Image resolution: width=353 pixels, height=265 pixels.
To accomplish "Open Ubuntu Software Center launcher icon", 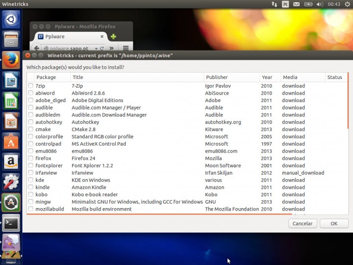I will coord(11,141).
